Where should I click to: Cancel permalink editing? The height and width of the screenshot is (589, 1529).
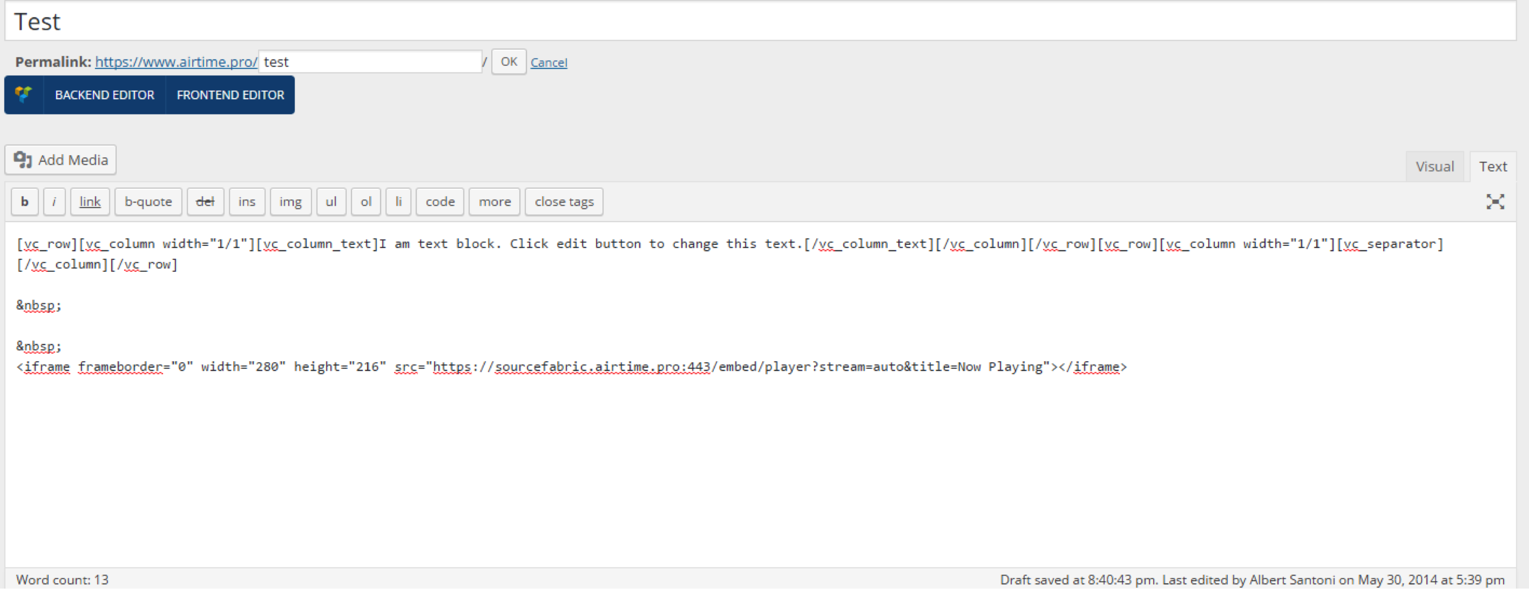pos(548,62)
